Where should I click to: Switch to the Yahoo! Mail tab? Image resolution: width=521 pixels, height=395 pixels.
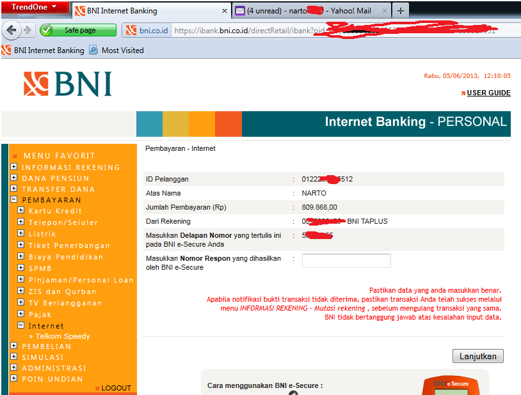pyautogui.click(x=312, y=11)
